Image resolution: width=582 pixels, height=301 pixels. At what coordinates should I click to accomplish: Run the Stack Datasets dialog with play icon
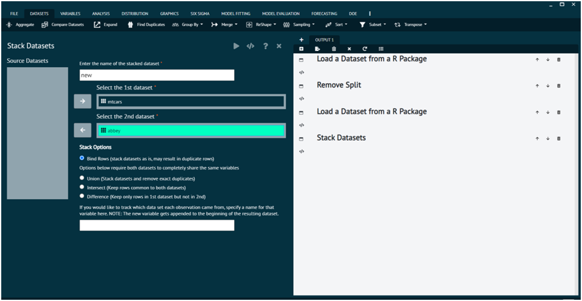(x=236, y=46)
